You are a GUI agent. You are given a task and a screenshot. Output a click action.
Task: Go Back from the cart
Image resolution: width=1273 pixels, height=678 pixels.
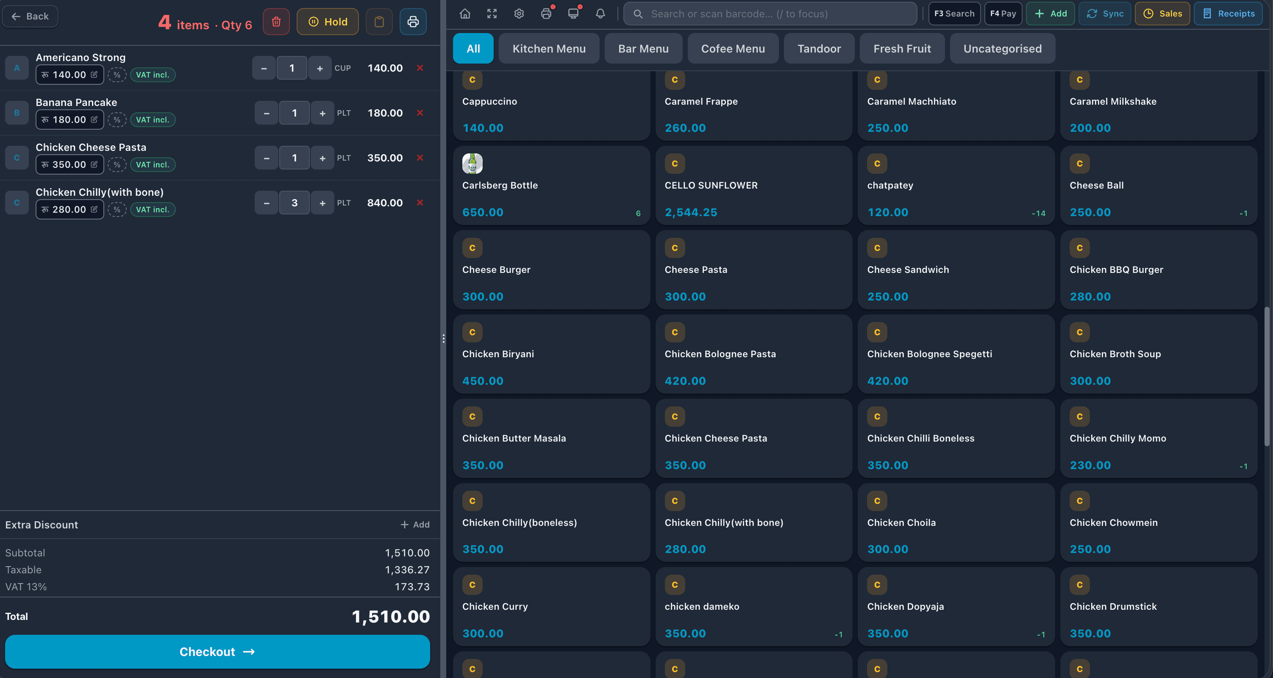[x=30, y=16]
